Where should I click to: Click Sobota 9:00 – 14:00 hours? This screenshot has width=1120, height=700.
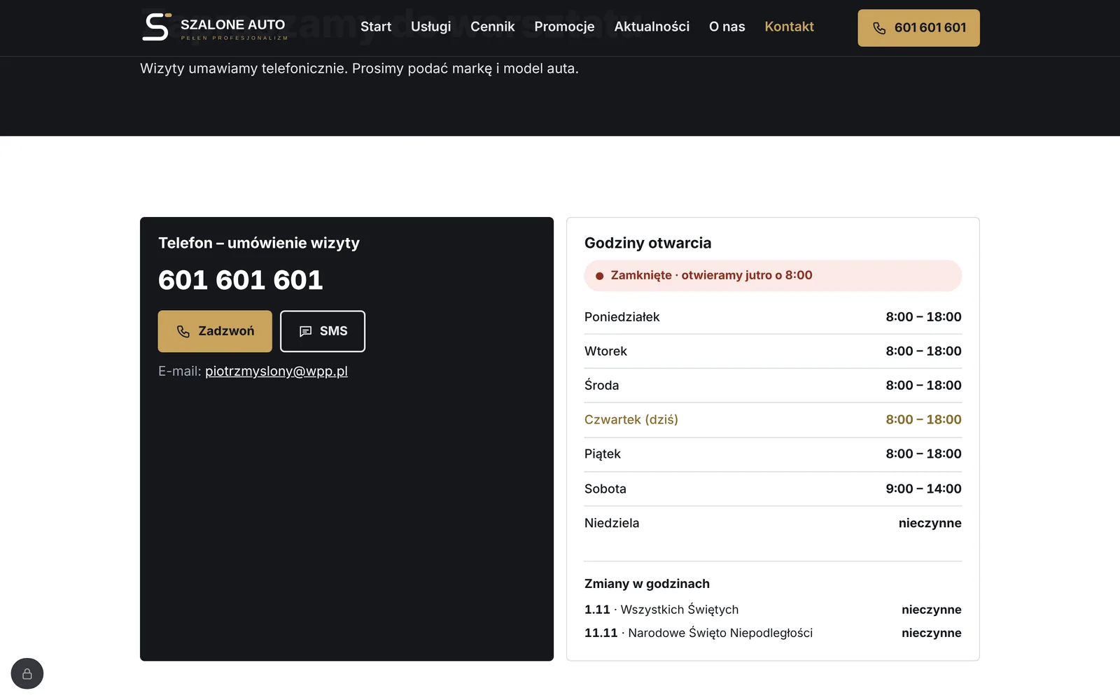click(x=923, y=489)
